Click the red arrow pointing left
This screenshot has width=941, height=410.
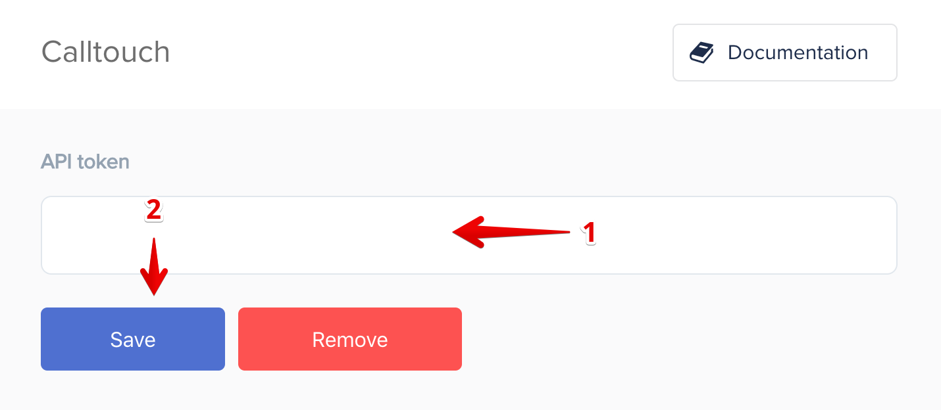(x=512, y=233)
